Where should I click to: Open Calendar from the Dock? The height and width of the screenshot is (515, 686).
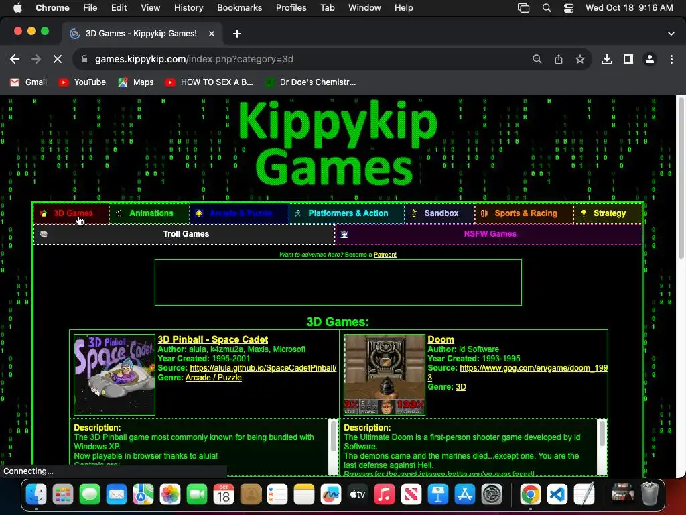coord(224,495)
